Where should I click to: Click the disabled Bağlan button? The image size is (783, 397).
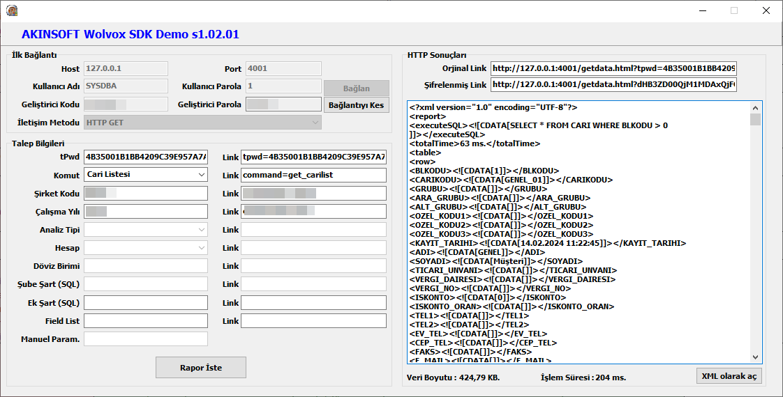pos(356,88)
